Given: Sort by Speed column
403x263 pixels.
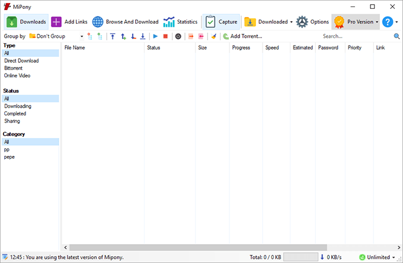Looking at the screenshot, I should tap(276, 47).
